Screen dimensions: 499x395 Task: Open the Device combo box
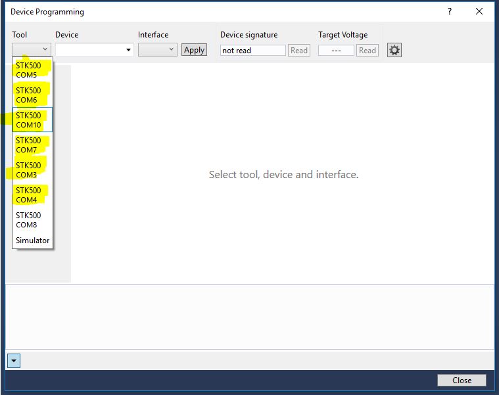tap(95, 50)
